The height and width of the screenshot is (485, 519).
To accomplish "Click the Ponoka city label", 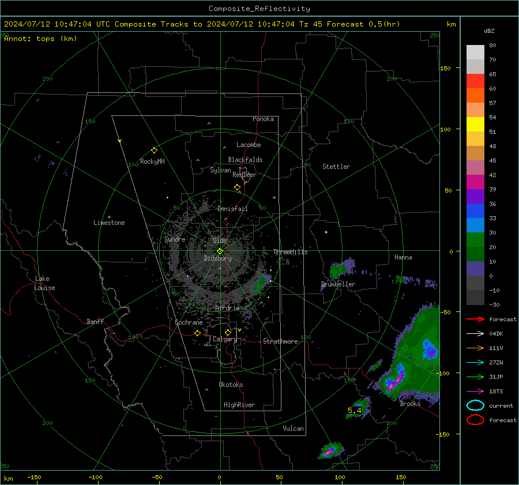I will [x=263, y=119].
